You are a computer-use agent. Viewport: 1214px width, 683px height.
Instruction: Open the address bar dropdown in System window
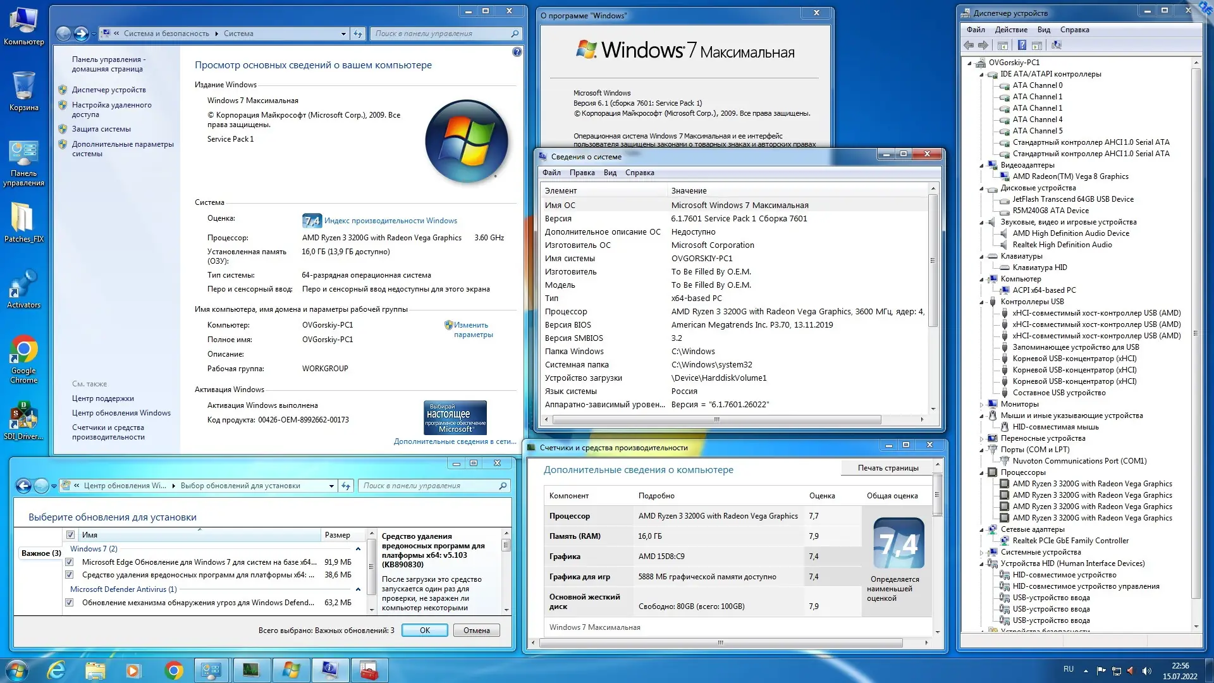pyautogui.click(x=343, y=34)
